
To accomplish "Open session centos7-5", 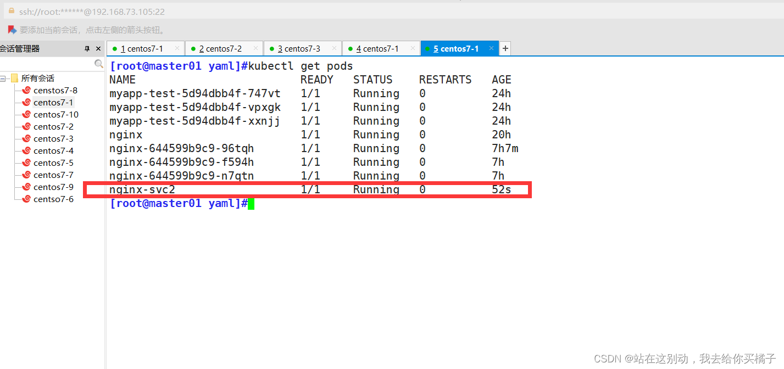I will 53,163.
